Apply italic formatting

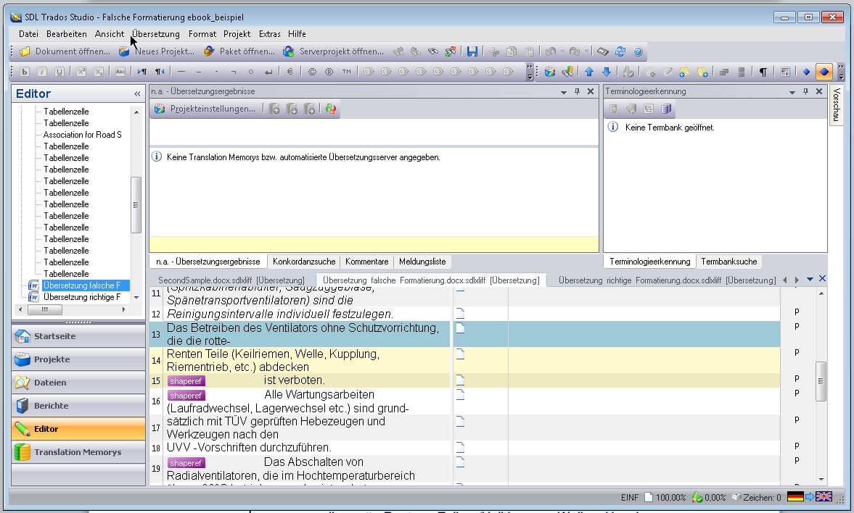[x=41, y=71]
